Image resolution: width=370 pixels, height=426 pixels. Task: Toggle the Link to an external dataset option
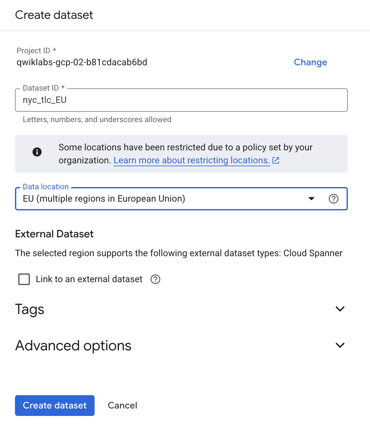(x=24, y=279)
